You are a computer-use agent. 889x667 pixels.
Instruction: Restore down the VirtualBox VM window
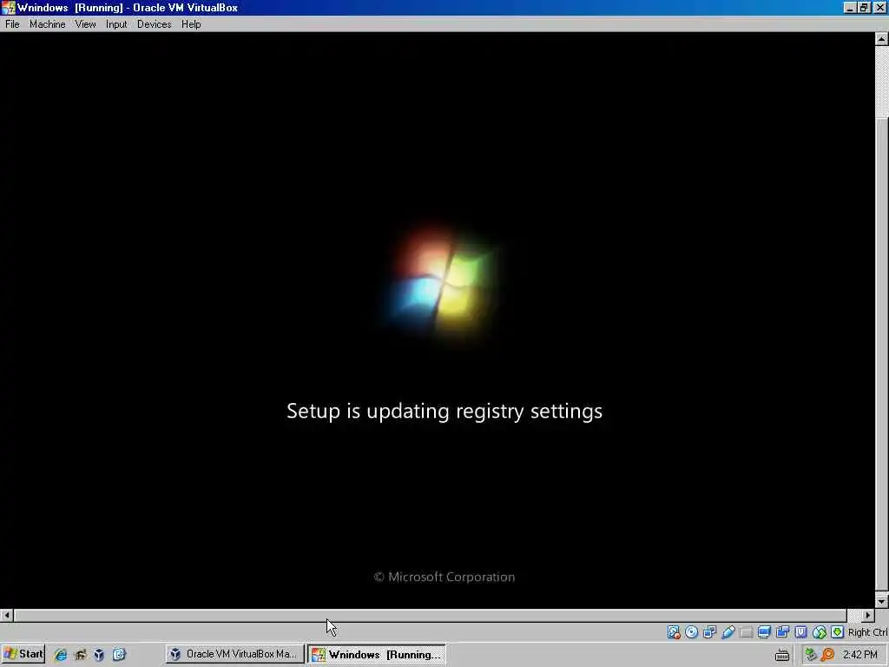[x=864, y=7]
